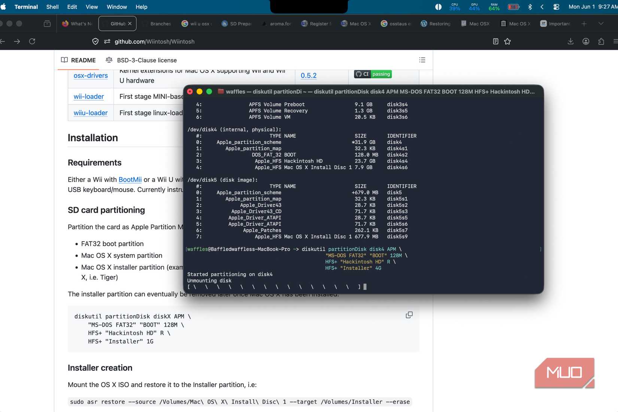Click the CPU usage menu bar indicator
Viewport: 618px width, 412px height.
coord(455,7)
